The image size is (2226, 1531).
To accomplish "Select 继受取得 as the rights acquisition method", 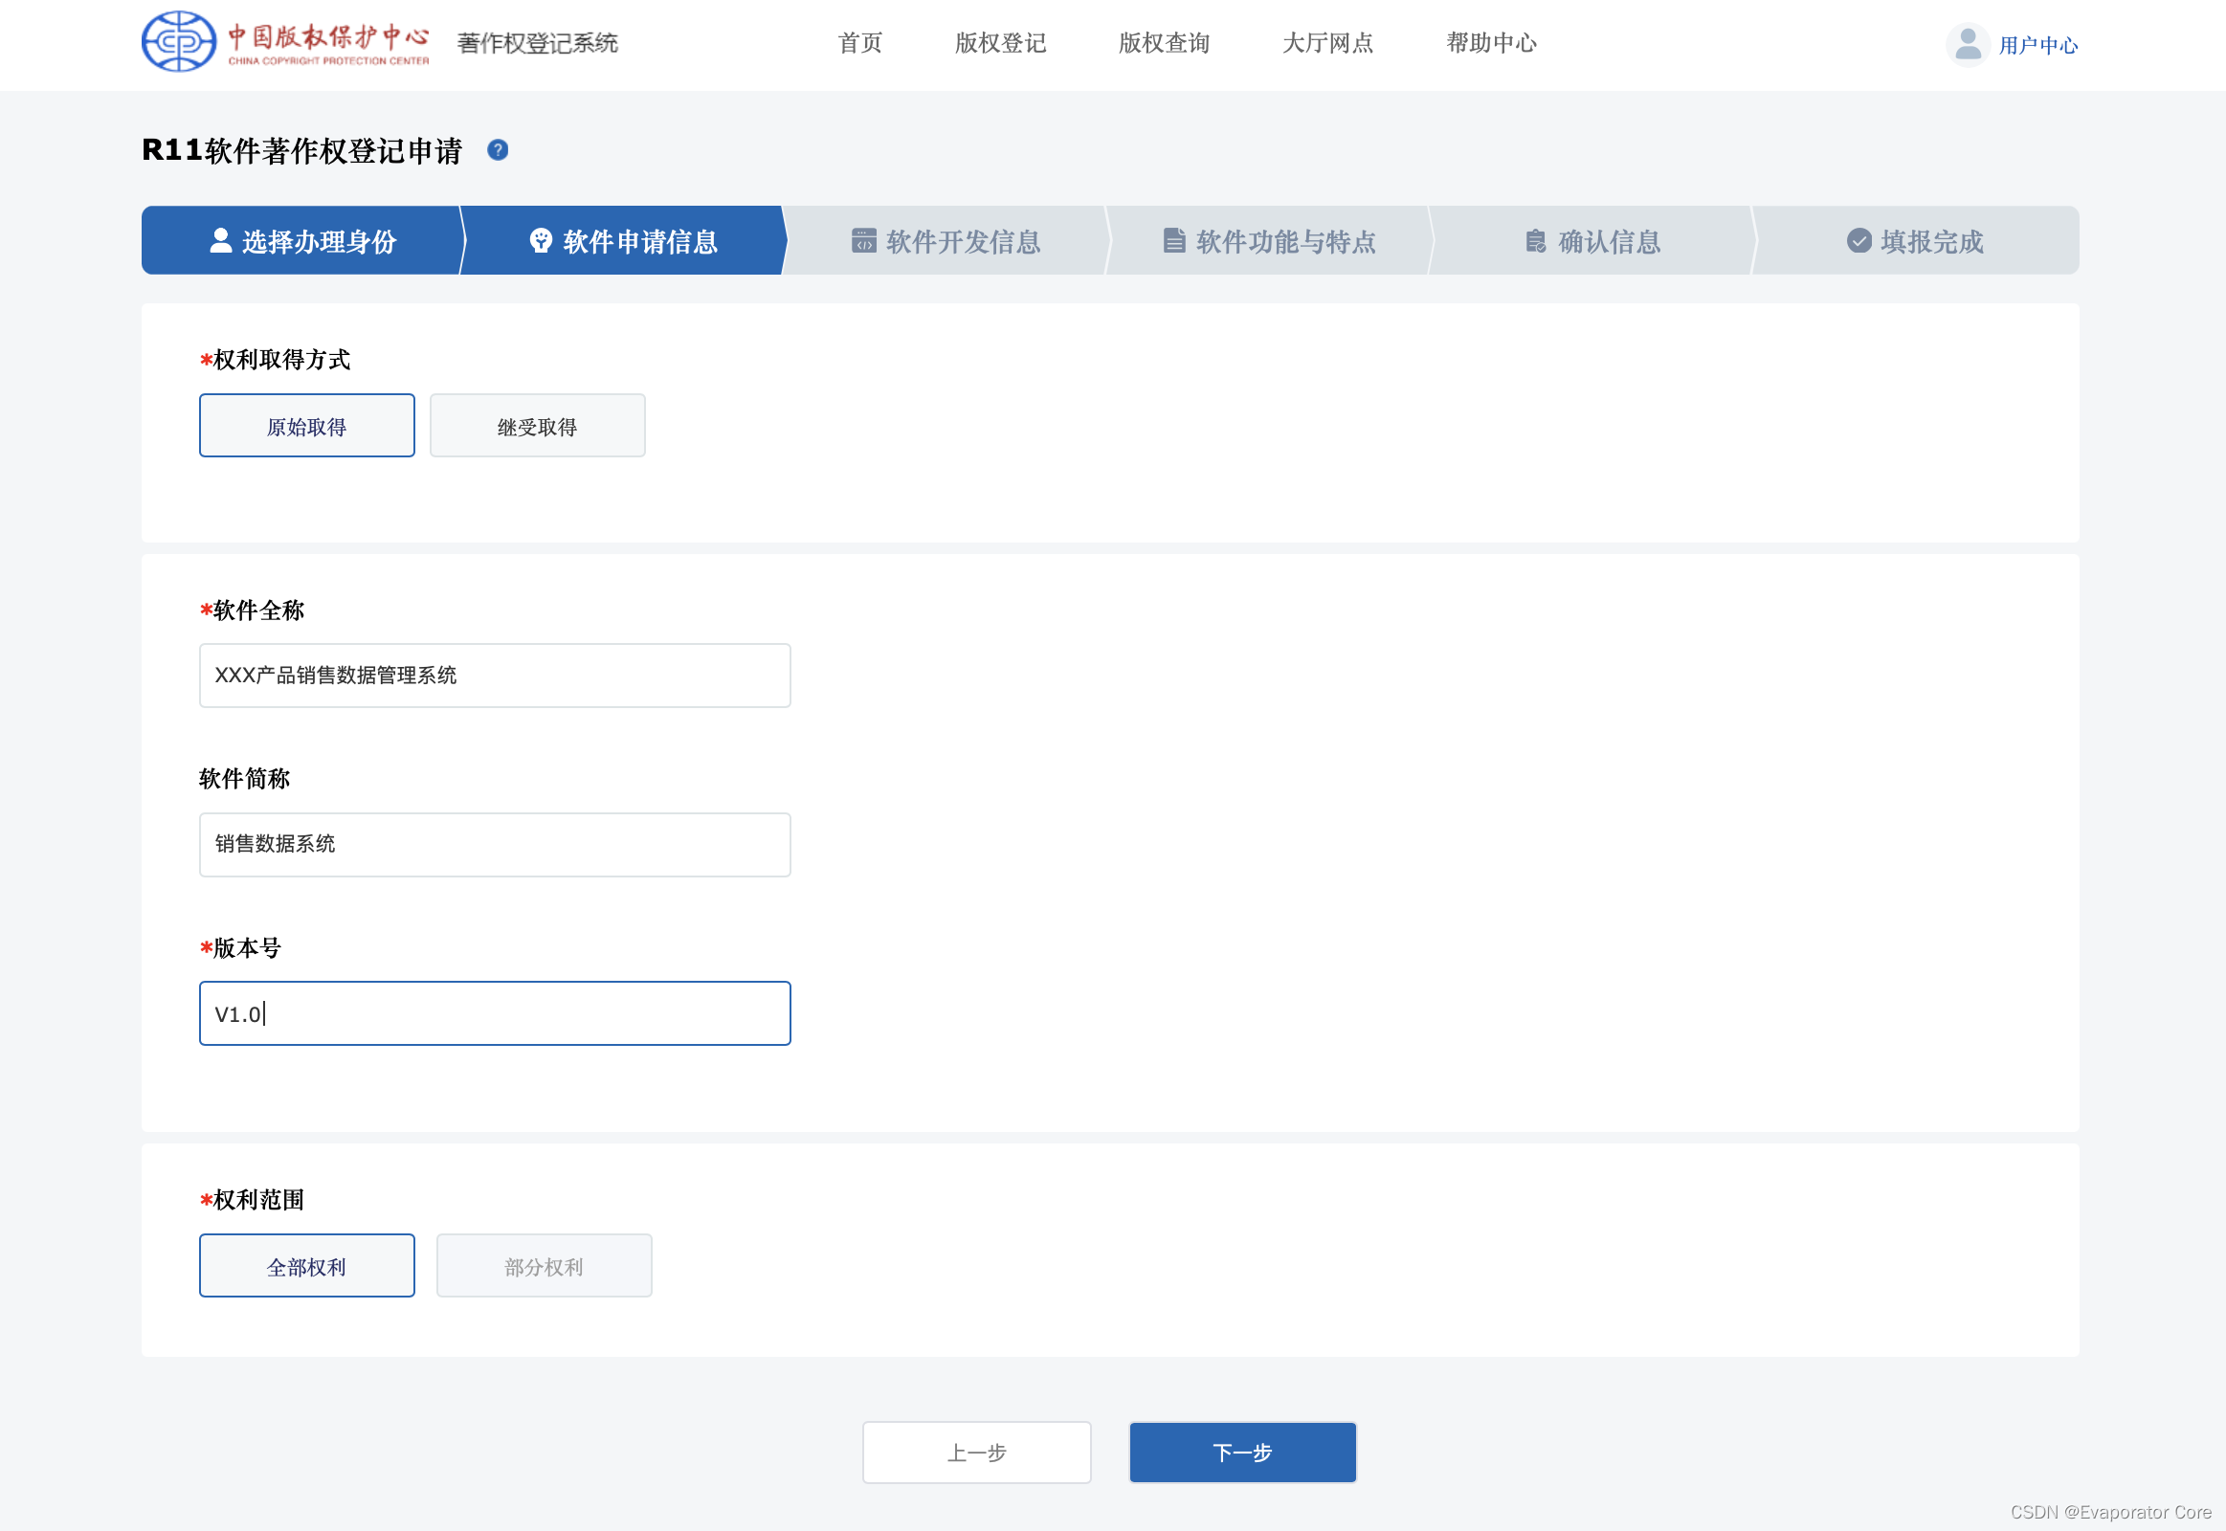I will (537, 426).
